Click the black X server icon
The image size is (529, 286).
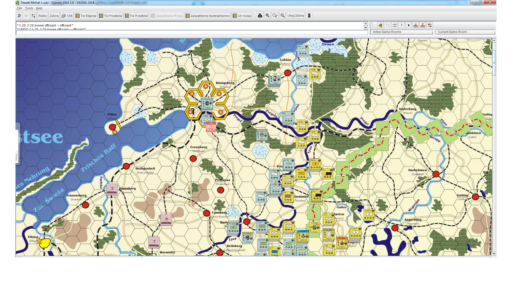click(409, 25)
